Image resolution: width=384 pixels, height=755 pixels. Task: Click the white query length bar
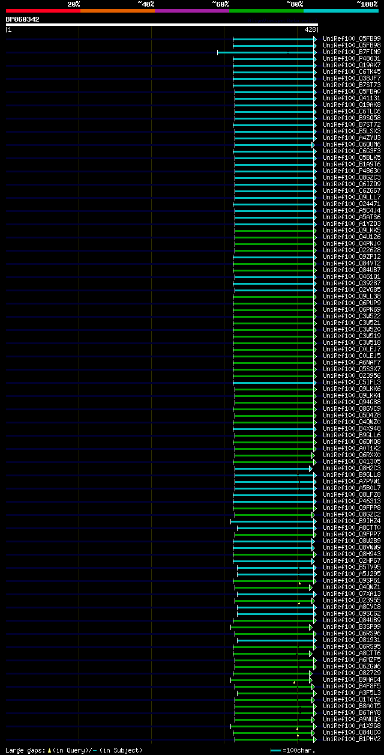pos(161,25)
